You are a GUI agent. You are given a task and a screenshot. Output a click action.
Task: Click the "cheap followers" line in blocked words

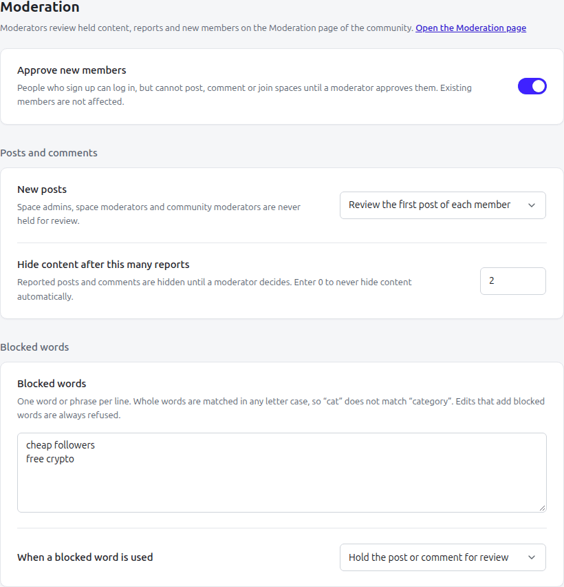60,445
